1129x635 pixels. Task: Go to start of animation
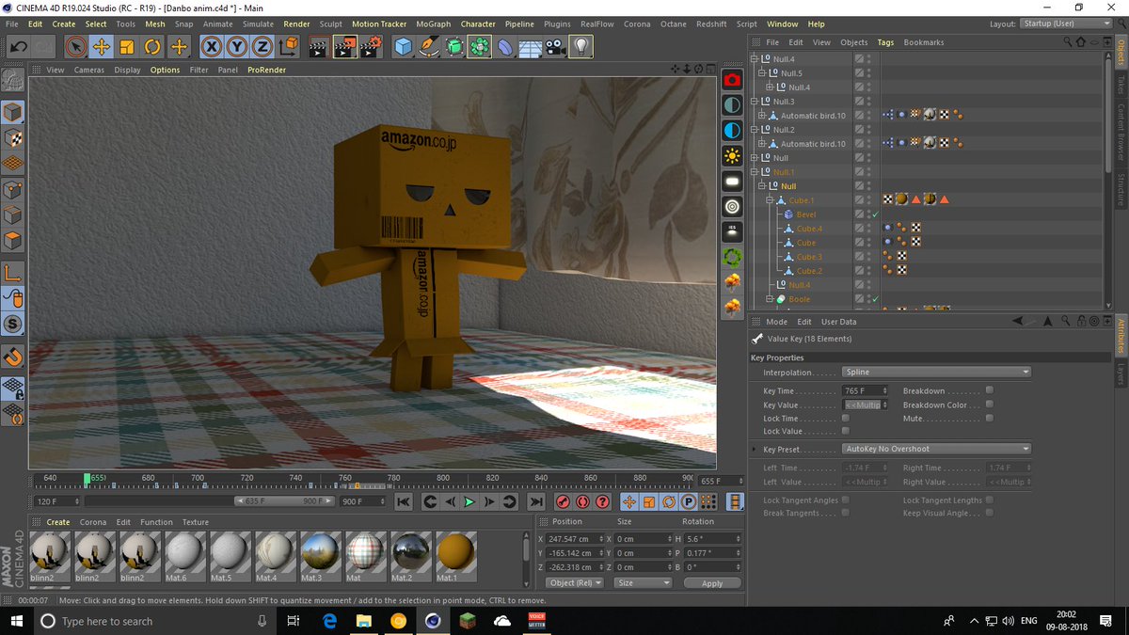403,502
